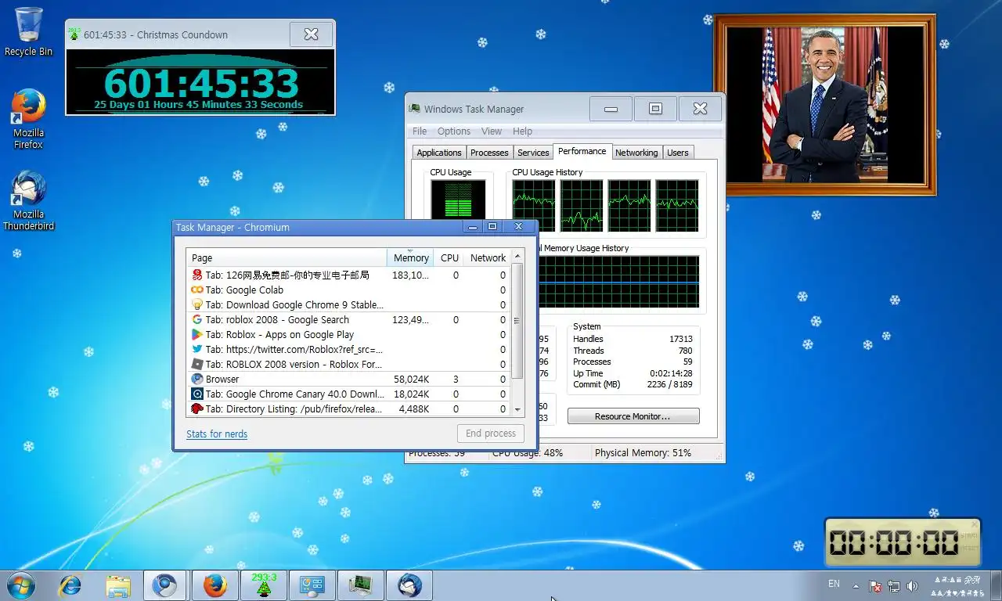This screenshot has height=601, width=1002.
Task: Click the Directory Listing tab favicon
Action: [x=197, y=409]
